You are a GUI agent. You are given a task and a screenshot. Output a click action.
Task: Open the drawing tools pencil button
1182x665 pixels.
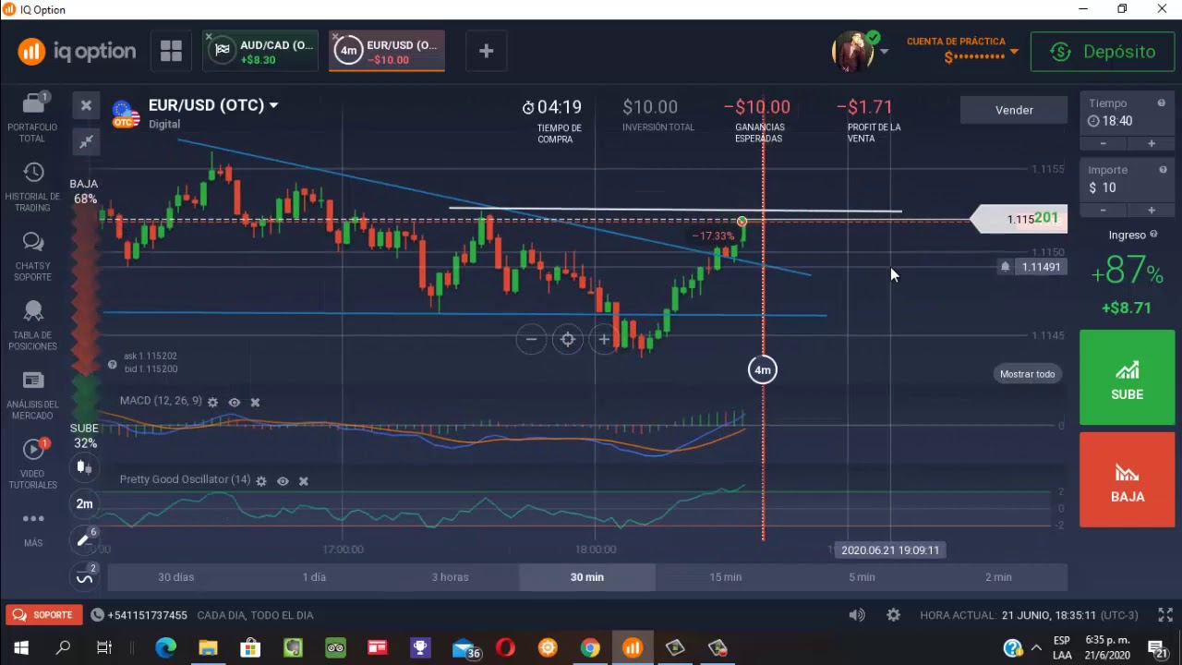click(84, 539)
